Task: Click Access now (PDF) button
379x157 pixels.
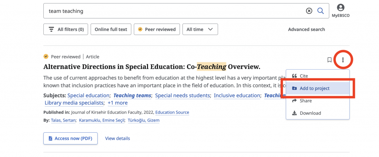Action: (70, 139)
